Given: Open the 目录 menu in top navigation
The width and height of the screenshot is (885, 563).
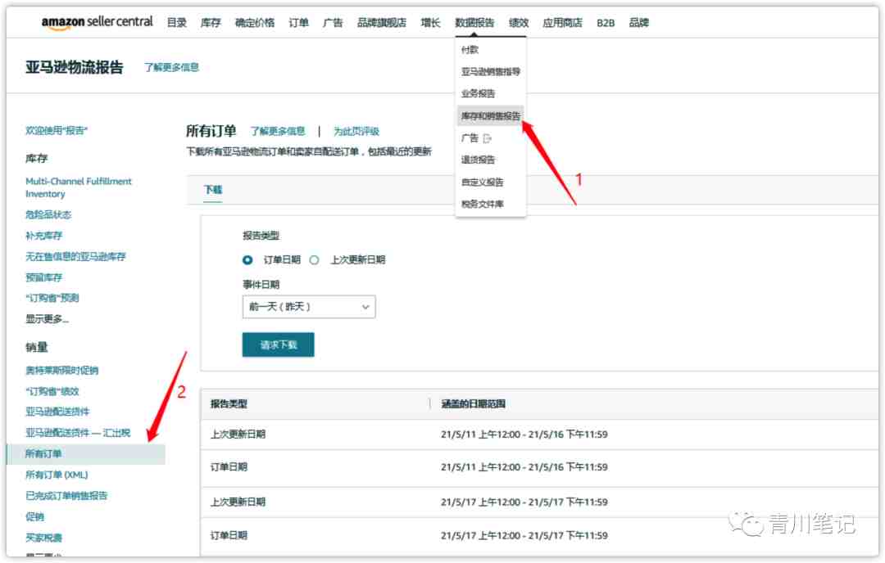Looking at the screenshot, I should (177, 23).
